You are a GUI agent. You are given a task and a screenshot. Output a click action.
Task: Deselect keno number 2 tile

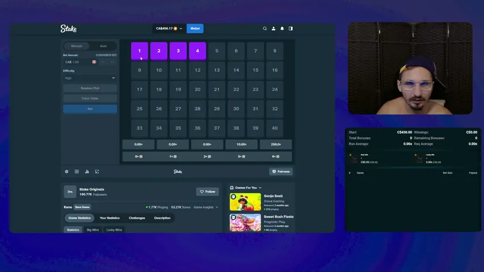tap(159, 51)
